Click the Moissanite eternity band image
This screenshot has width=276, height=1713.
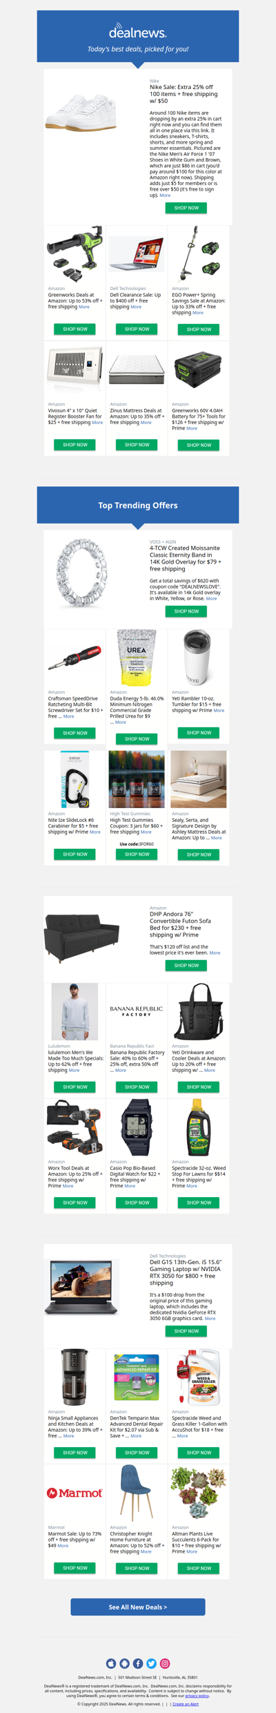[81, 573]
